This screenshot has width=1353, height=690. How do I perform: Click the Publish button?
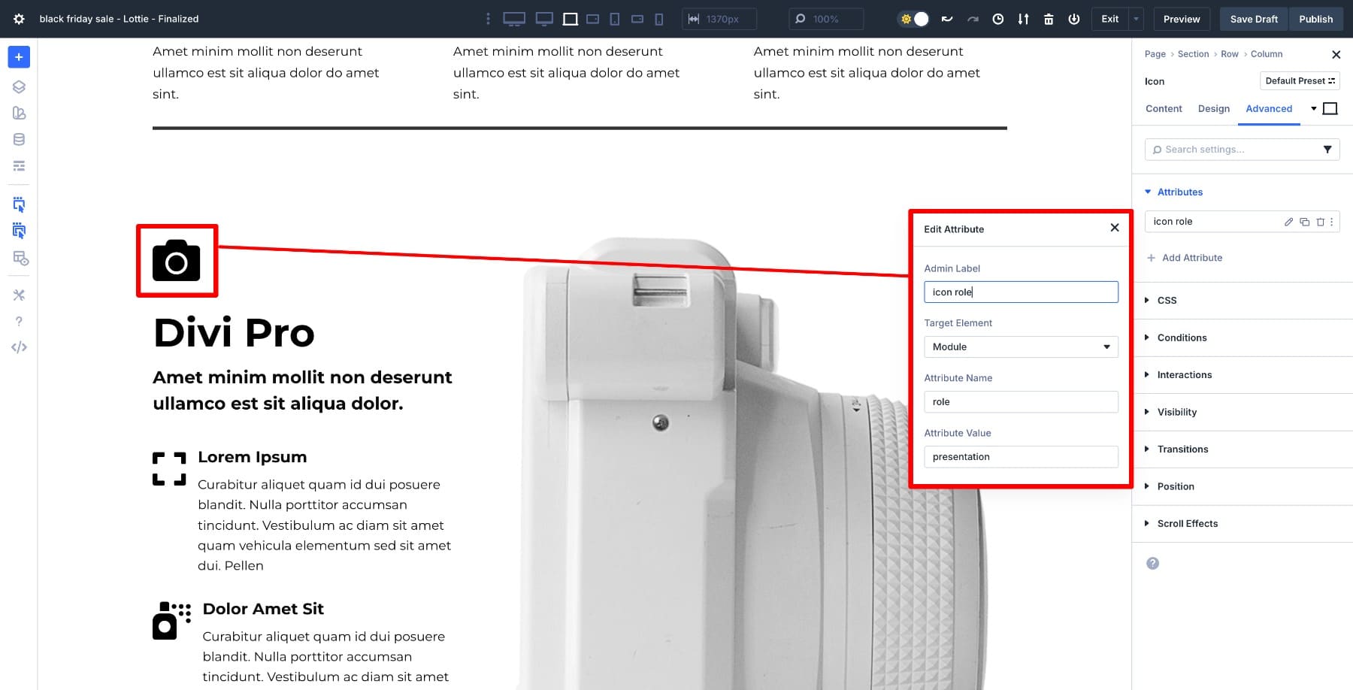pyautogui.click(x=1315, y=19)
